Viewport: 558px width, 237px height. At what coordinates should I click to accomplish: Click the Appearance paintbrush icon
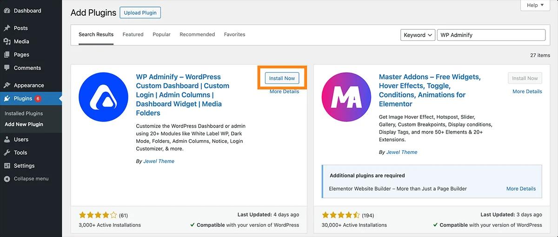point(7,85)
